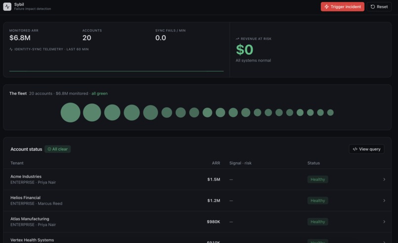Click the 0.0 sync fails value
The image size is (398, 243).
click(160, 38)
